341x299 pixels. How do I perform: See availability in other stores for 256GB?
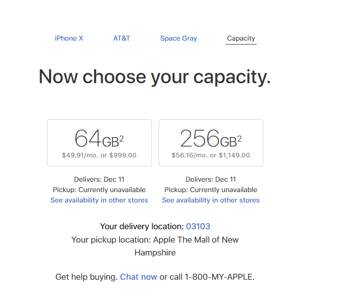pos(211,200)
